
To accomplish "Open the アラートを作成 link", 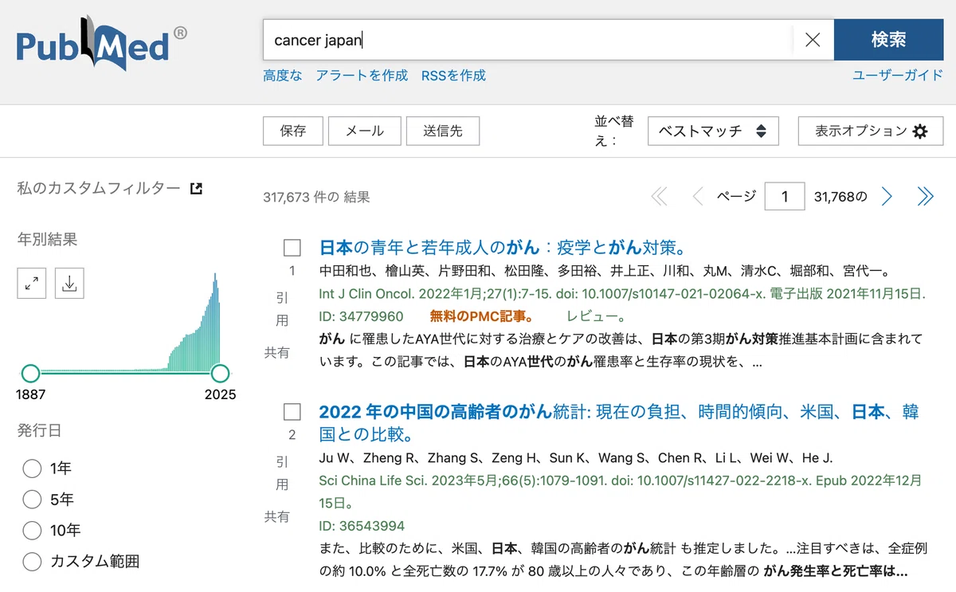I will (x=362, y=76).
